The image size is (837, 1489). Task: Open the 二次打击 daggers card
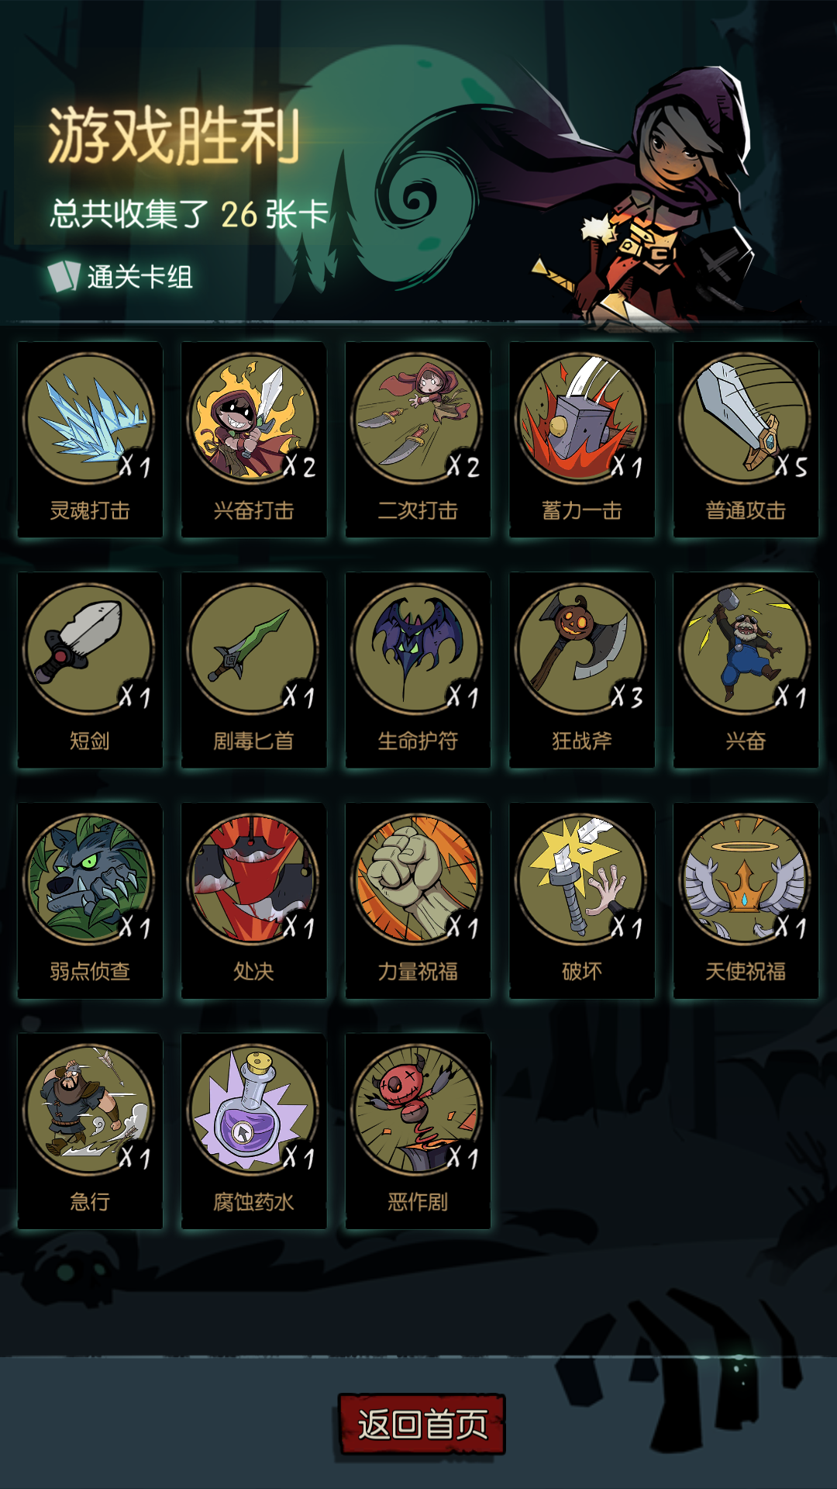[x=418, y=440]
